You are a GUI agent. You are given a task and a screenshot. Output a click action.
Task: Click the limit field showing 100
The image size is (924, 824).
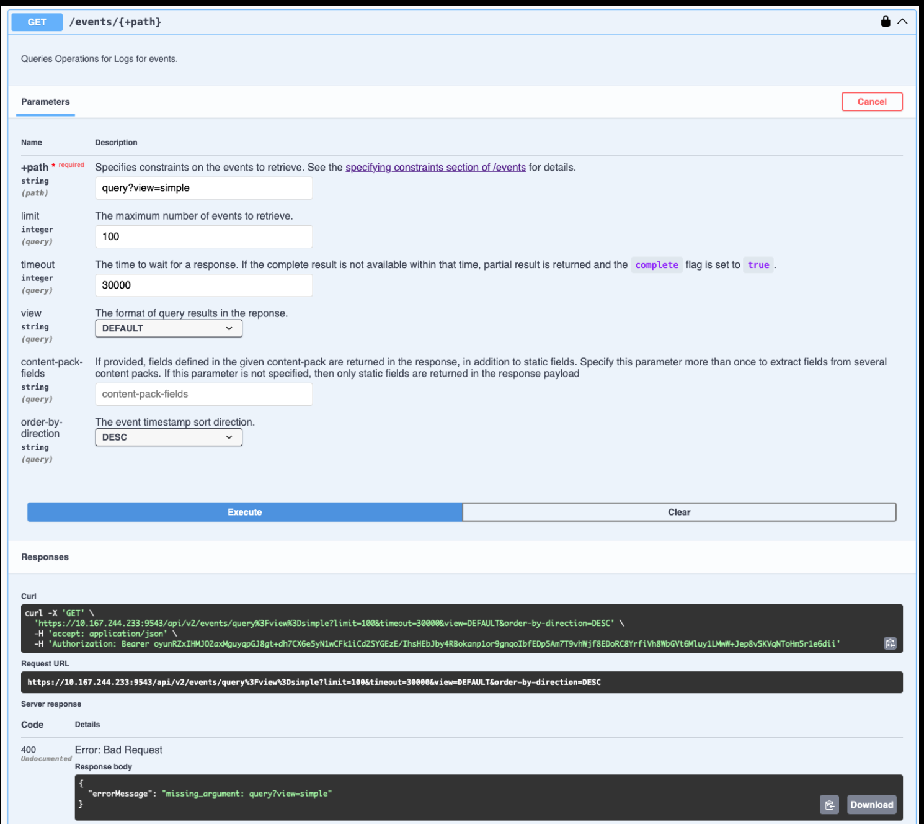[203, 236]
